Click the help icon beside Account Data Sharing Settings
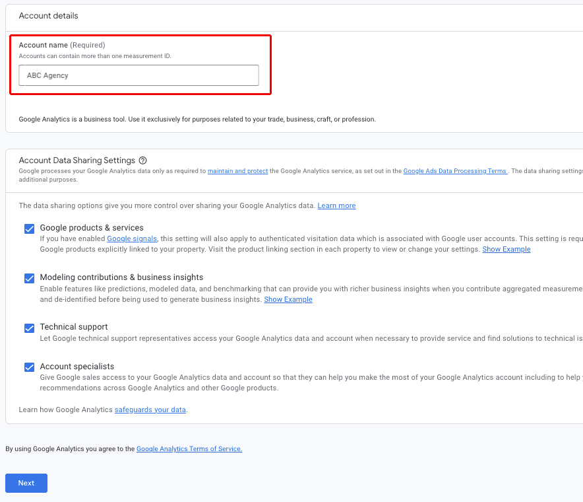The height and width of the screenshot is (502, 583). click(x=142, y=161)
